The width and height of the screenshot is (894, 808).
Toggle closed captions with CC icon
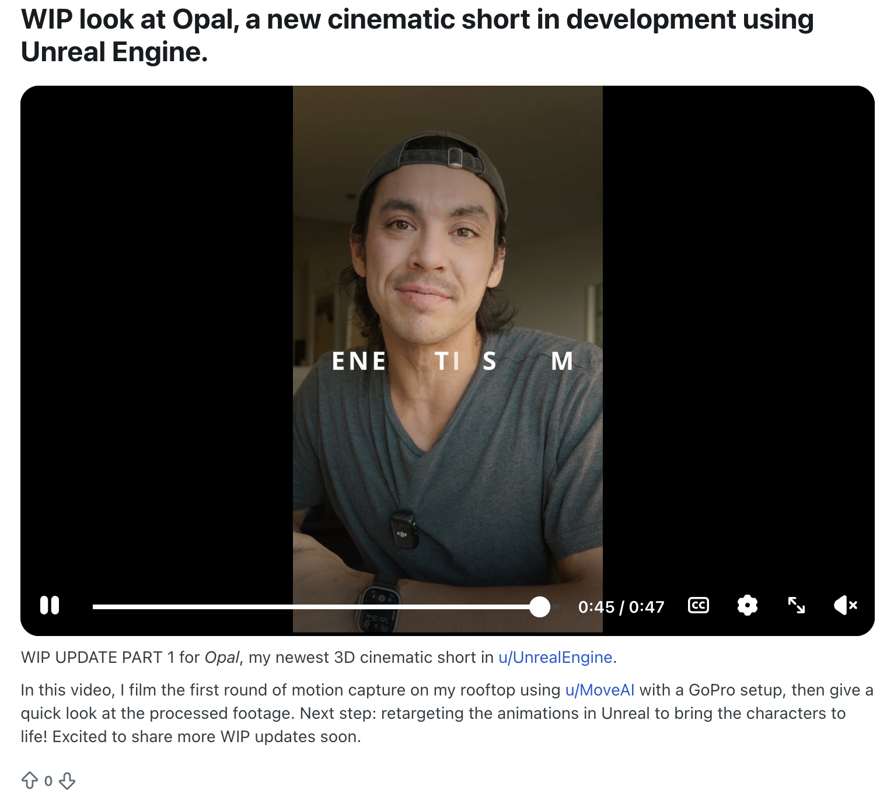coord(699,606)
